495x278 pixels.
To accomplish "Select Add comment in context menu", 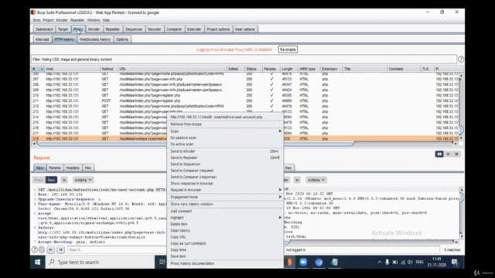I will 225,211.
